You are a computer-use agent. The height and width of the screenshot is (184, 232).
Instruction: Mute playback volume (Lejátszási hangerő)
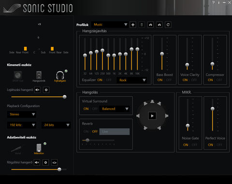[x=37, y=90]
